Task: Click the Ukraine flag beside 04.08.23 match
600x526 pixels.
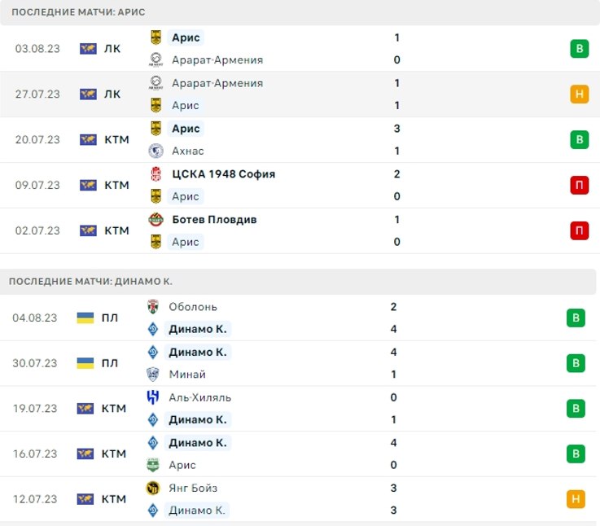Action: pyautogui.click(x=85, y=318)
